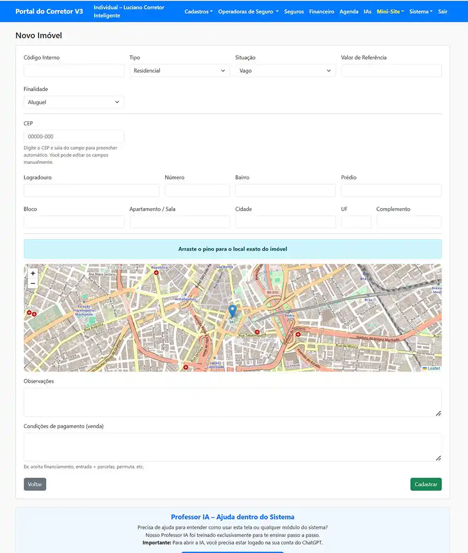
Task: Focus the CEP input field
Action: (x=74, y=137)
